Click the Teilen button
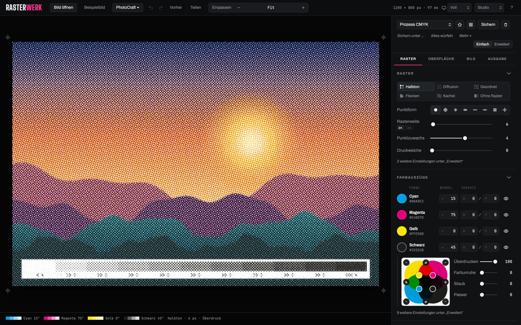This screenshot has width=521, height=325. [196, 7]
